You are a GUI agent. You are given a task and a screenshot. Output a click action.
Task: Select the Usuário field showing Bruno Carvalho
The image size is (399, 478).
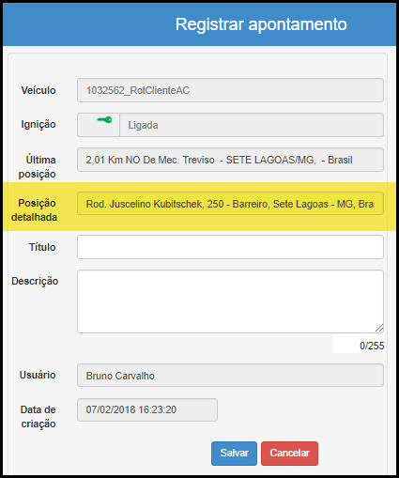click(230, 376)
